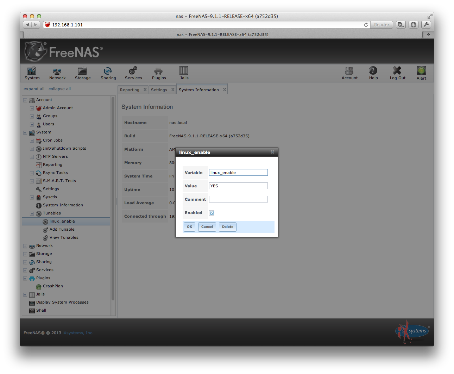
Task: Open a new browser tab
Action: [428, 35]
